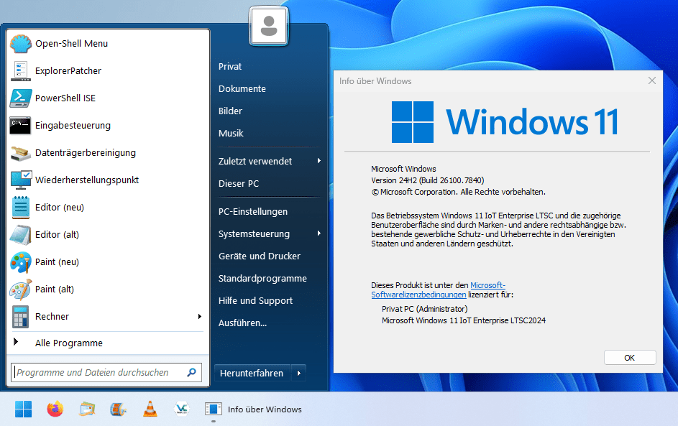Click the Wiederherstellungspunkt label text

[x=87, y=180]
